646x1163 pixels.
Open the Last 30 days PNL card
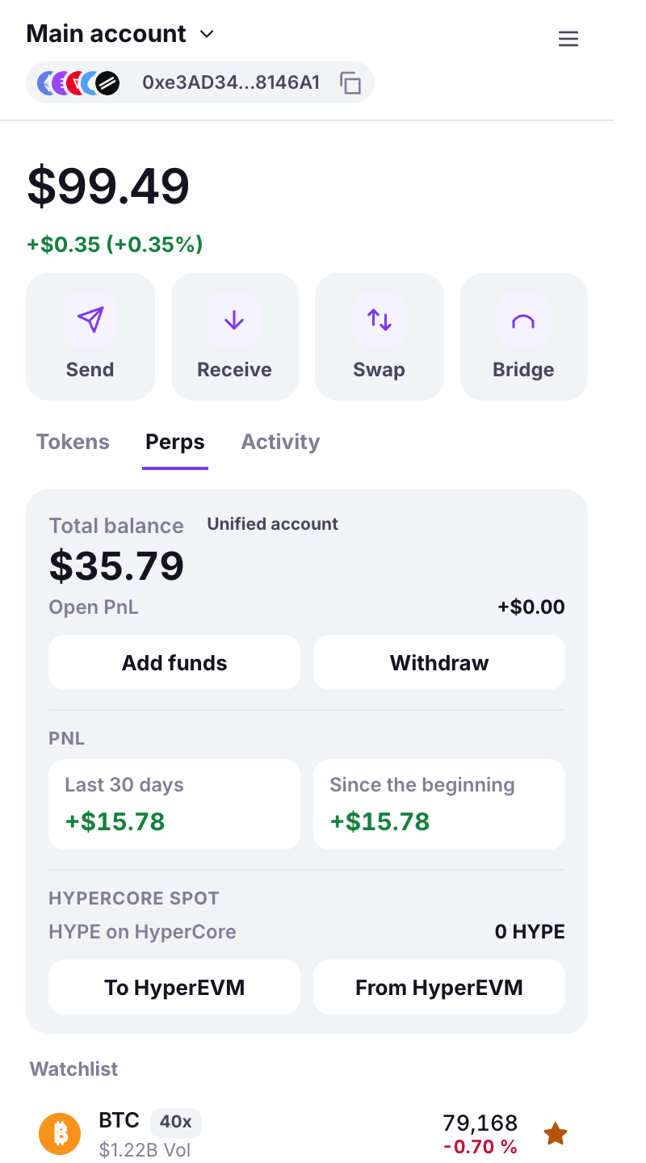(174, 804)
